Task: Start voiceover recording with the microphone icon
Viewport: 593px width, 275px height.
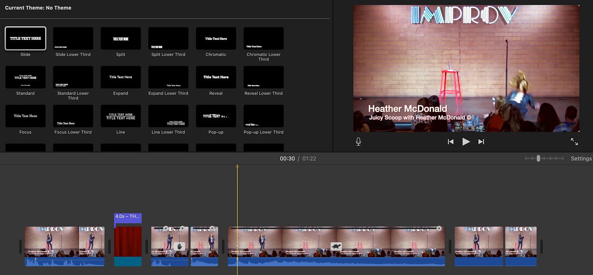Action: click(x=358, y=142)
